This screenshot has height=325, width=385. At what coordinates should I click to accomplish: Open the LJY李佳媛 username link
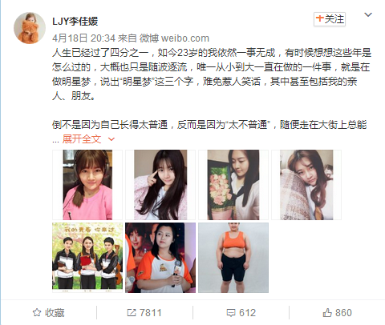(x=75, y=21)
